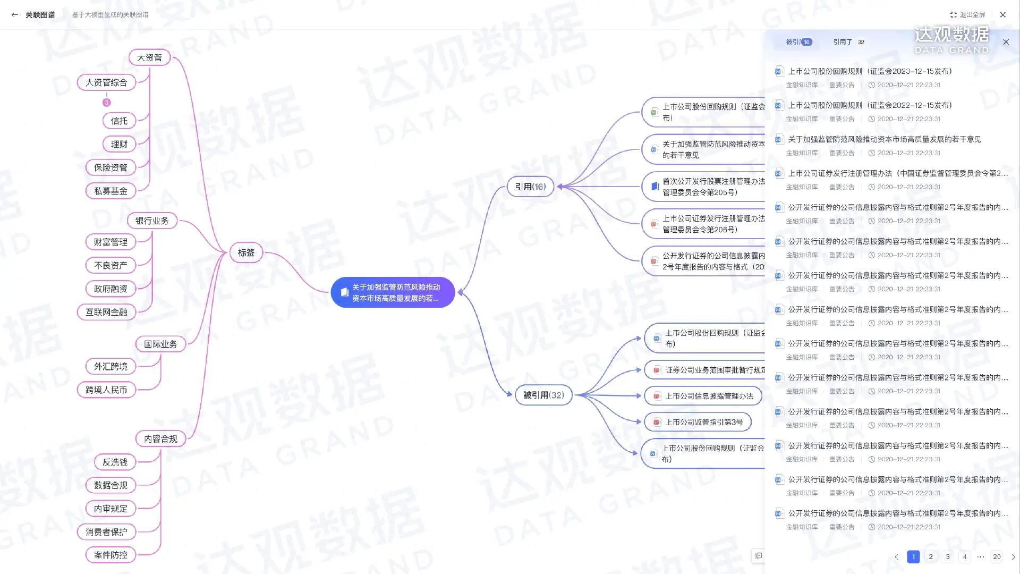Click the green file icon on the top 上市公司股份回购规则 node
Image resolution: width=1020 pixels, height=574 pixels.
[x=654, y=112]
